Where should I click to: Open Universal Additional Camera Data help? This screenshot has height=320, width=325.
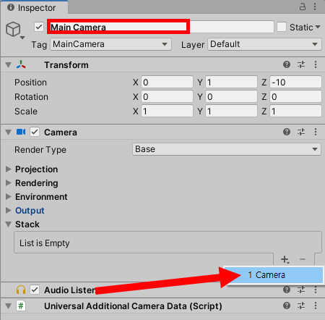tap(287, 306)
